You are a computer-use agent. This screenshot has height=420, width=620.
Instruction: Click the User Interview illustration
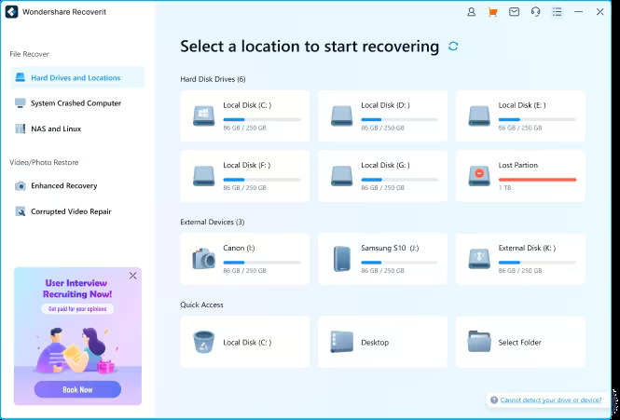pos(77,350)
